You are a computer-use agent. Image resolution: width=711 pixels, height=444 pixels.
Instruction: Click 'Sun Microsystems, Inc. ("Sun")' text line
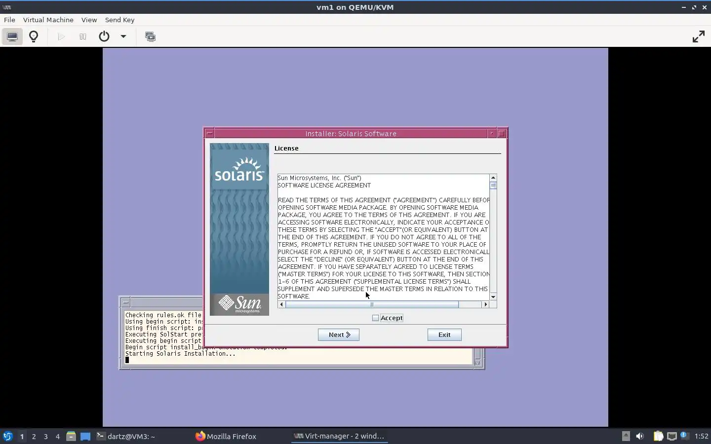pos(319,178)
